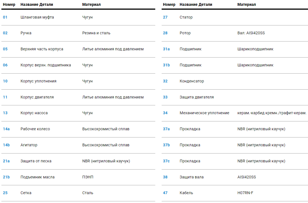Click bearing number 31b link

pos(166,65)
